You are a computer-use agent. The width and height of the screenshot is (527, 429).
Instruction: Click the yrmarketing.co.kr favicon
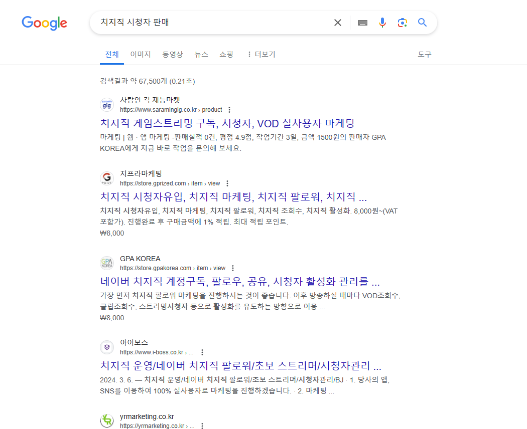pos(107,420)
